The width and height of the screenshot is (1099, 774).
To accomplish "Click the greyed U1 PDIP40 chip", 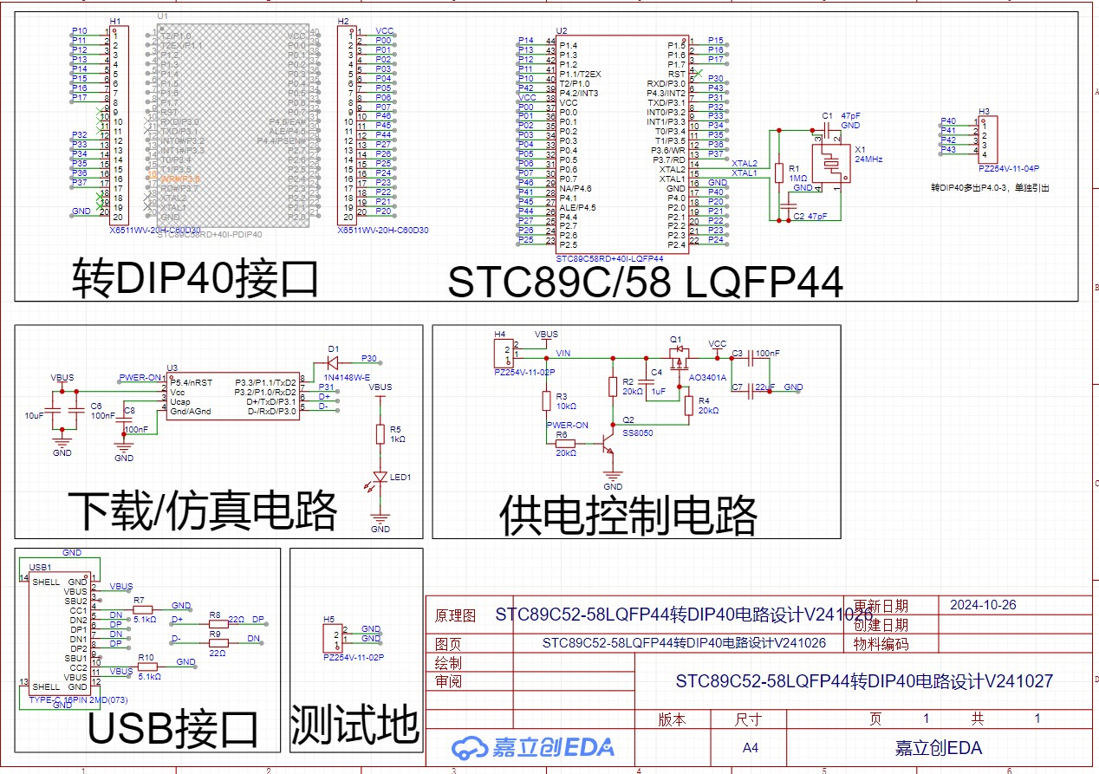I will coord(234,127).
